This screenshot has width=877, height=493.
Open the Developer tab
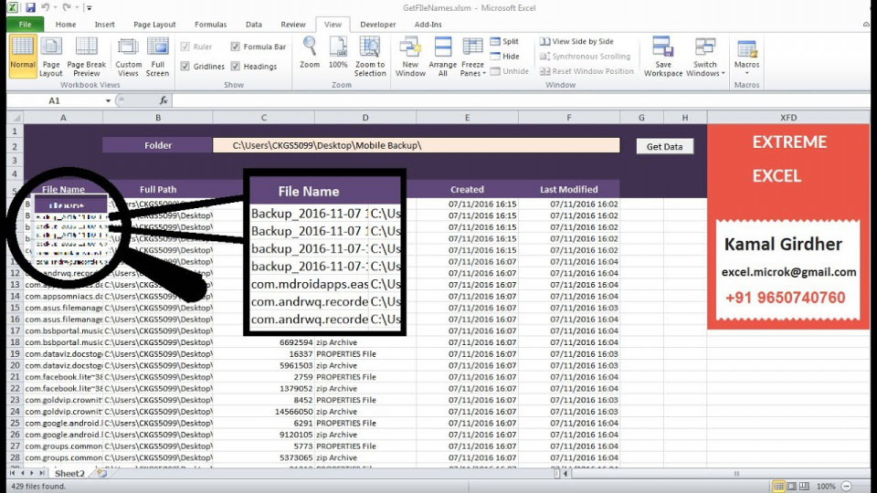[x=377, y=24]
